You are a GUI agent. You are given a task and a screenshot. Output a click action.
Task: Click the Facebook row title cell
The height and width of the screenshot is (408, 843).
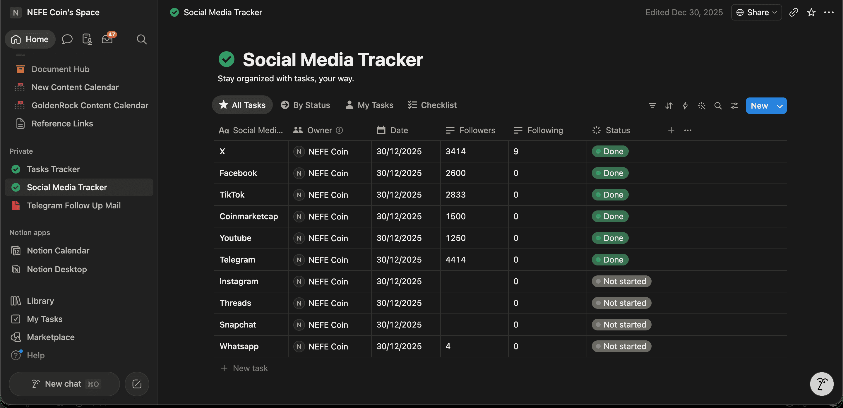(x=251, y=173)
